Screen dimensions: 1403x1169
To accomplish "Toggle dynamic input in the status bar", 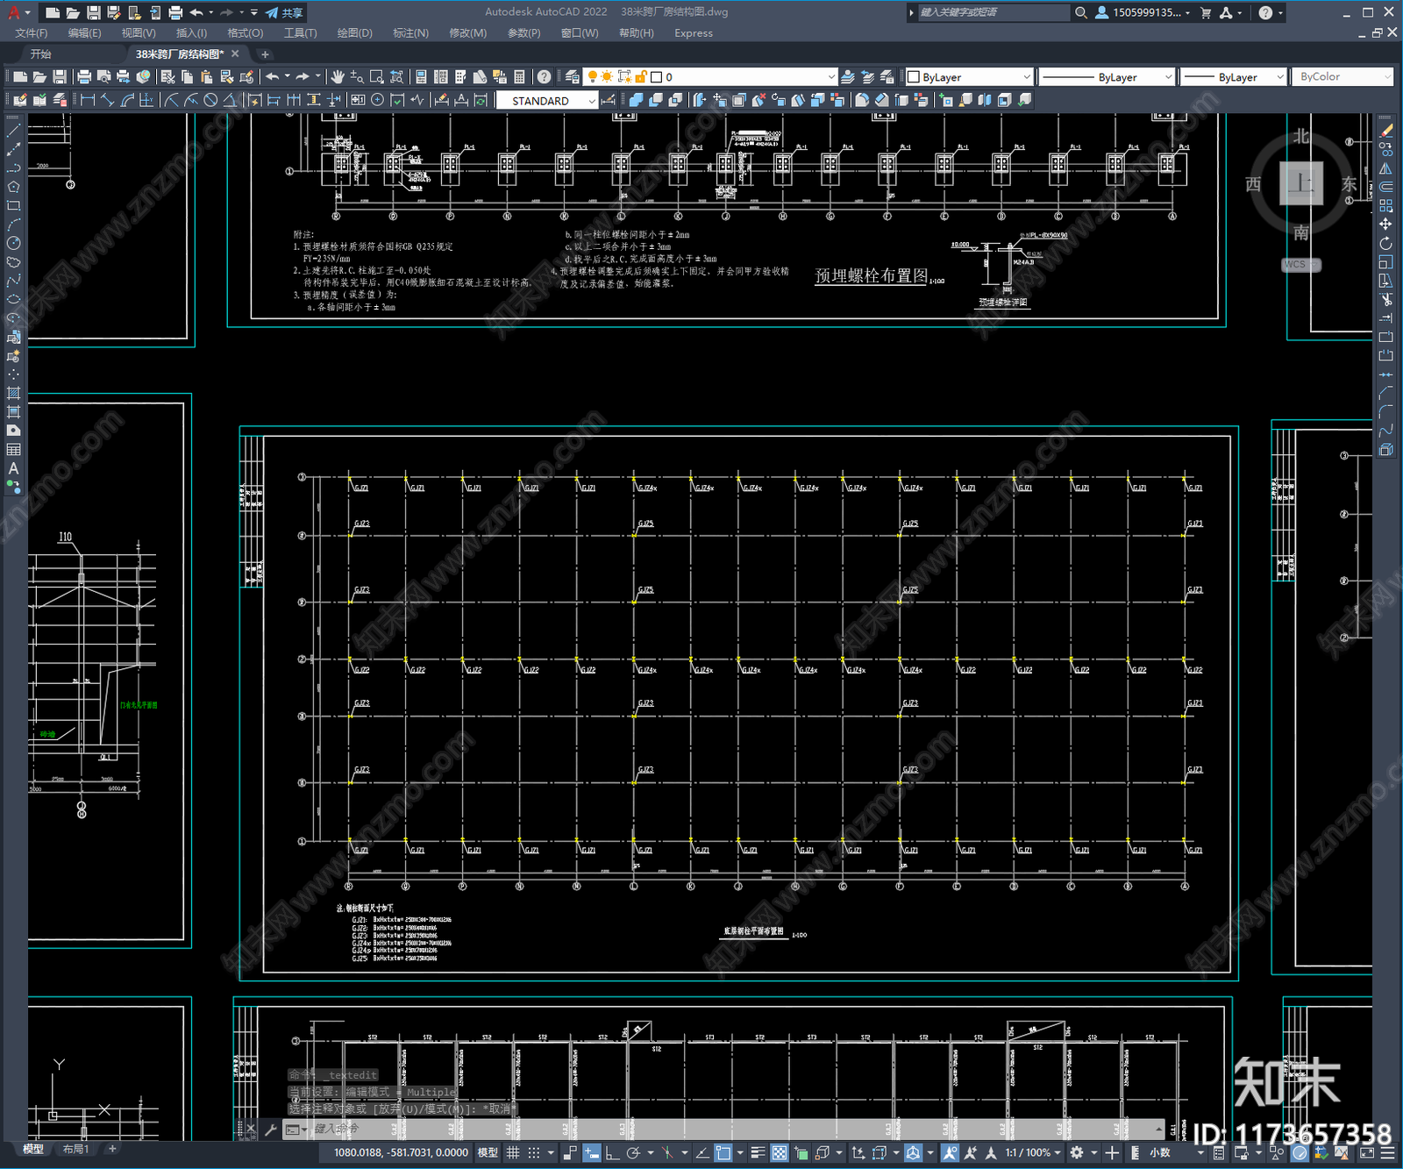I will (592, 1152).
